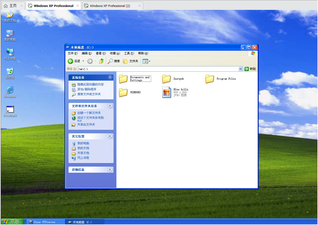
Task: Maximize the 本地磁盘 (C:) window
Action: (x=249, y=48)
